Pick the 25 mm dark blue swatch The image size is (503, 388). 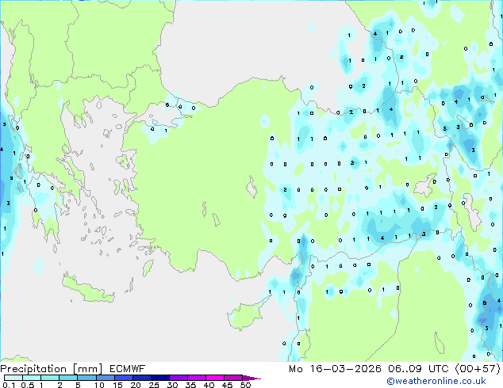coord(159,378)
